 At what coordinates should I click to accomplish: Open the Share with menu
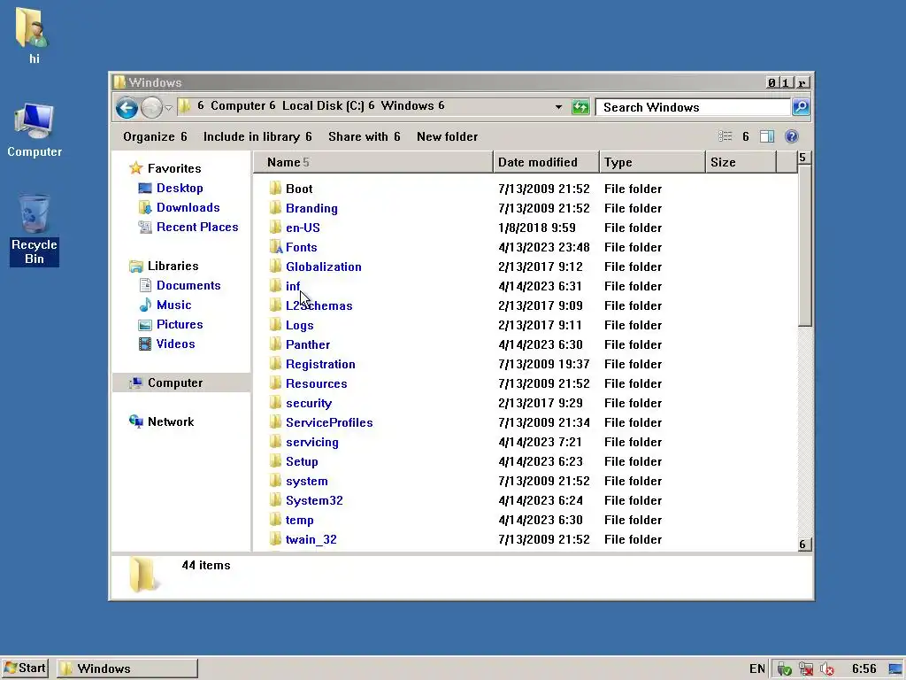pyautogui.click(x=364, y=136)
